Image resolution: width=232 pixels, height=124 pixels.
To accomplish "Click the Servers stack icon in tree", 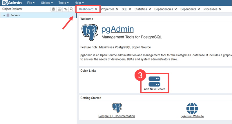I will click(x=8, y=15).
